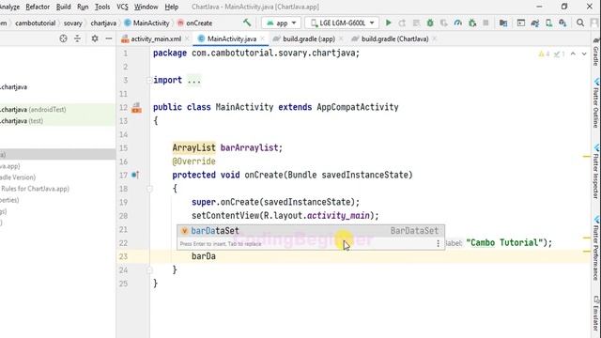Click the Sync Project with Gradle Files icon

pos(535,23)
